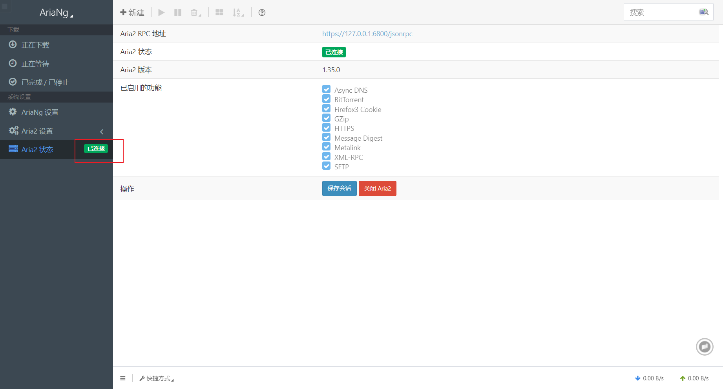Toggle the SFTP checkbox
The height and width of the screenshot is (389, 723).
[x=326, y=166]
